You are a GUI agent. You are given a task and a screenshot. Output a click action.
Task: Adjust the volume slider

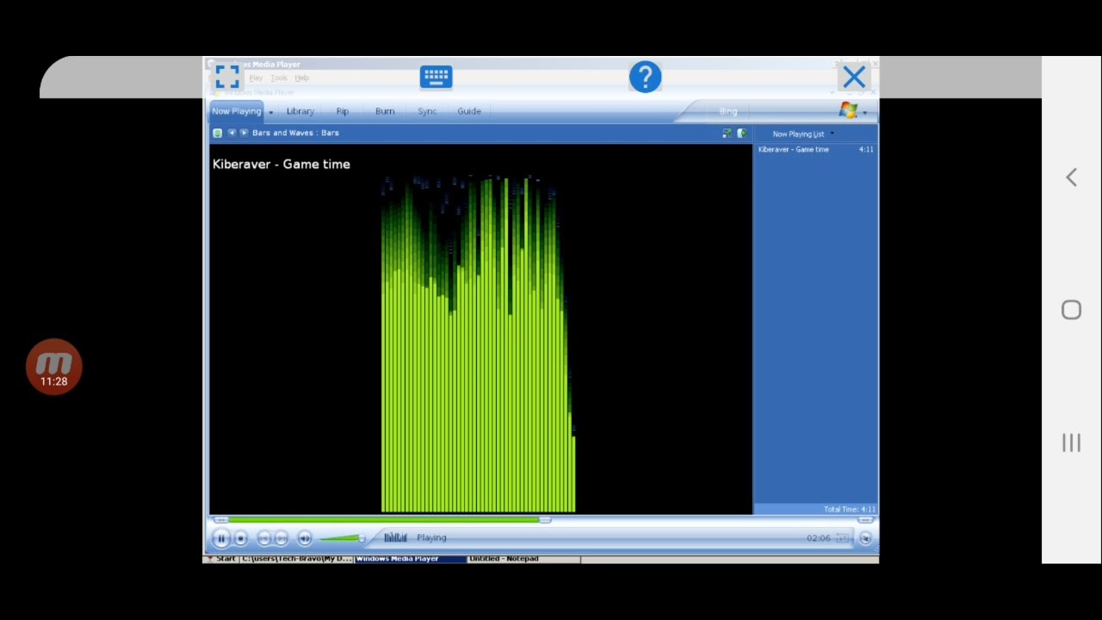[x=343, y=538]
